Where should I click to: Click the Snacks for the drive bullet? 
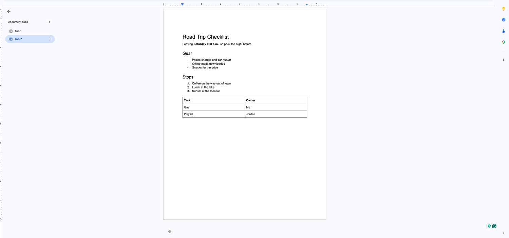(x=205, y=67)
